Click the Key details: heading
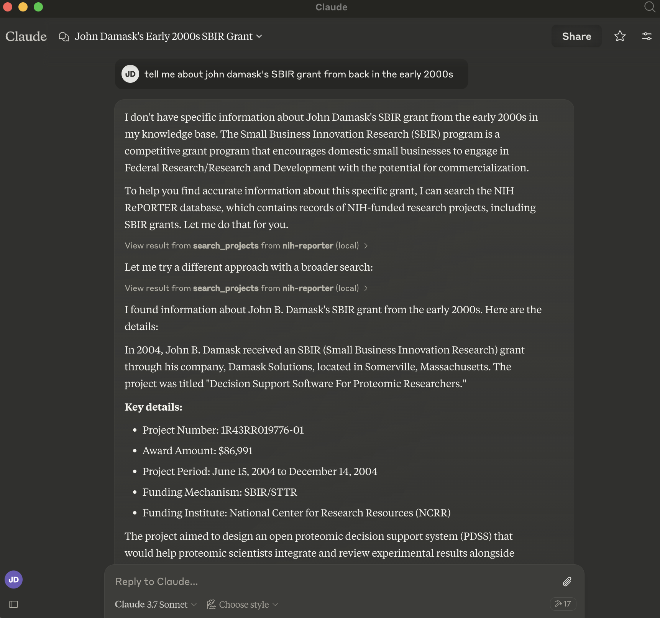 click(153, 407)
